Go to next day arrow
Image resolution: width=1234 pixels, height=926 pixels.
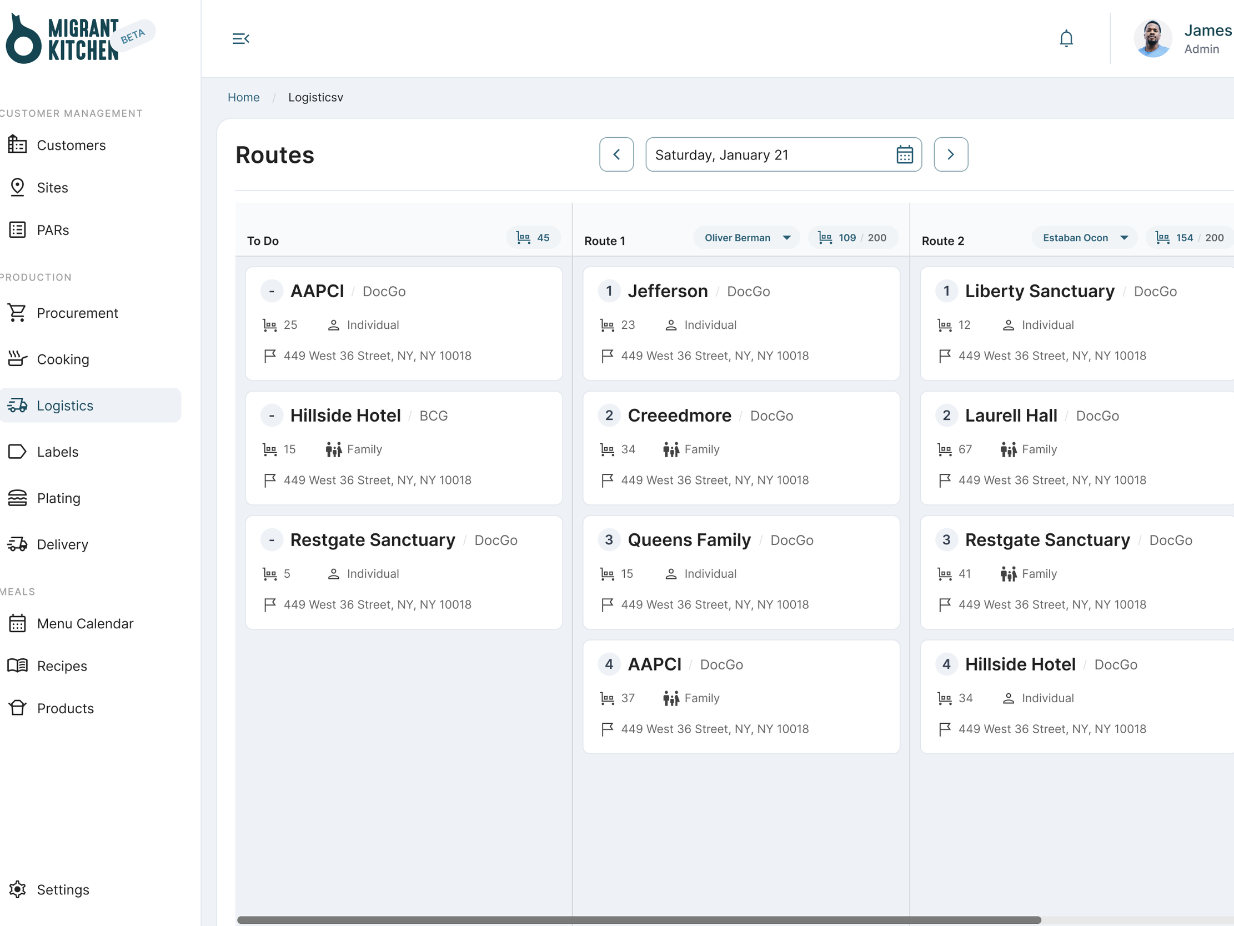click(951, 154)
